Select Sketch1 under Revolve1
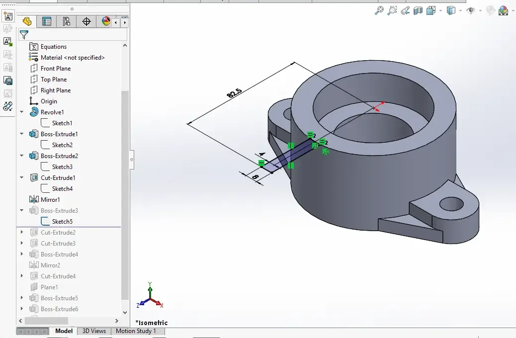Viewport: 516px width, 338px height. pos(62,123)
